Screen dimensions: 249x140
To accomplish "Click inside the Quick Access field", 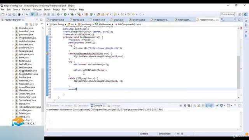I will pyautogui.click(x=228, y=14).
